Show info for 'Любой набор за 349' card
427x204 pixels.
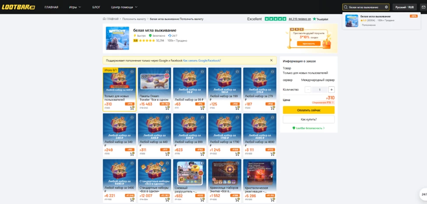pyautogui.click(x=132, y=118)
